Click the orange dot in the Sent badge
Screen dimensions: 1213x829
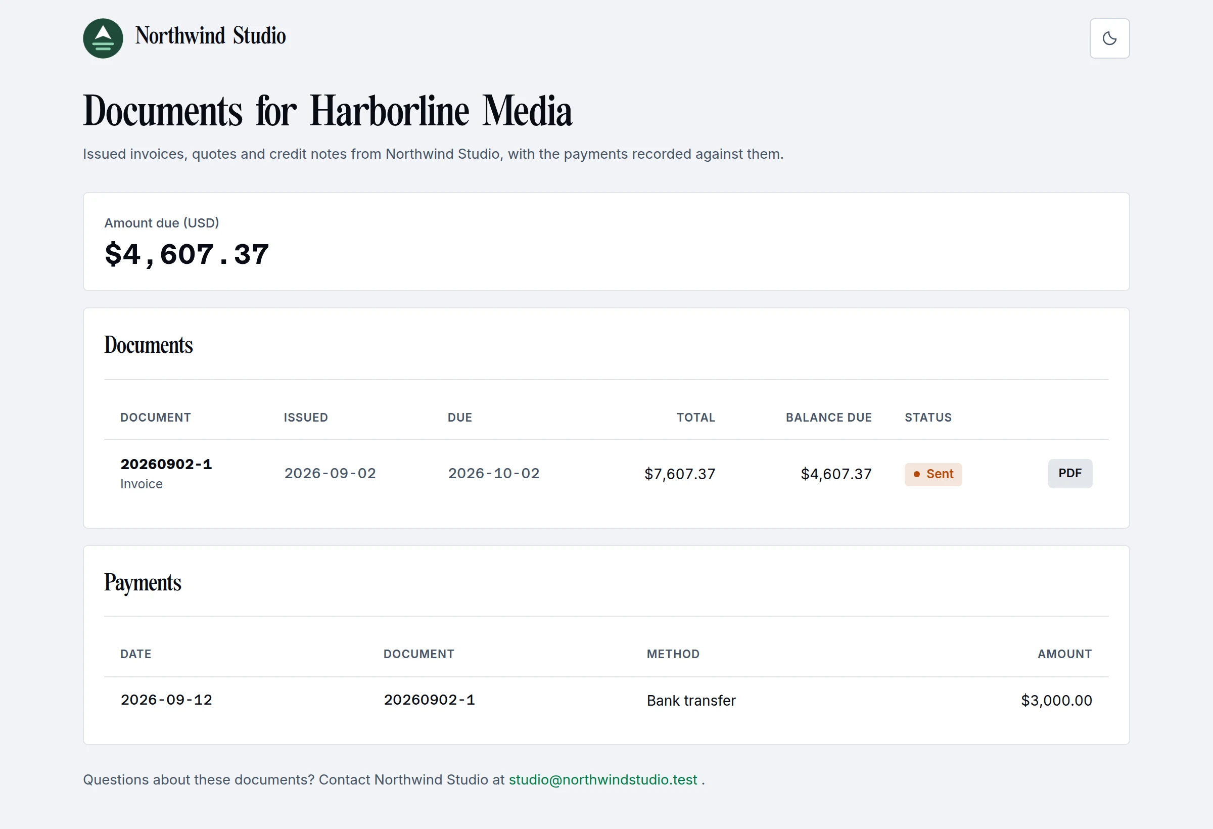point(916,474)
